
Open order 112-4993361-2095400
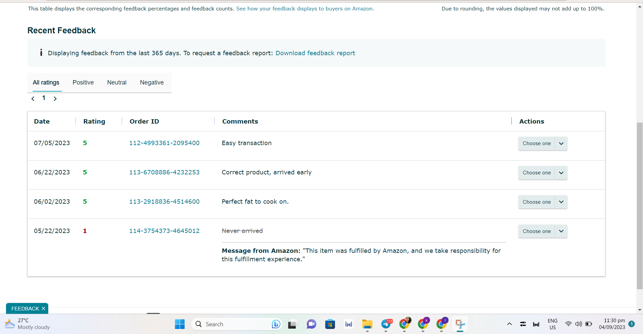pyautogui.click(x=164, y=143)
